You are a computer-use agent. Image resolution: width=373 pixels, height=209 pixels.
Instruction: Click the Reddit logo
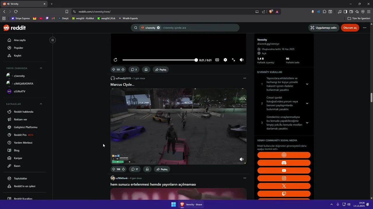pos(15,28)
